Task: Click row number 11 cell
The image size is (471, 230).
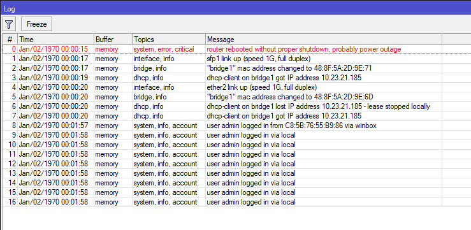Action: click(12, 154)
